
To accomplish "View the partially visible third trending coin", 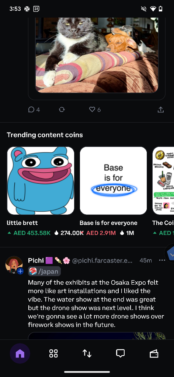I will click(x=163, y=180).
